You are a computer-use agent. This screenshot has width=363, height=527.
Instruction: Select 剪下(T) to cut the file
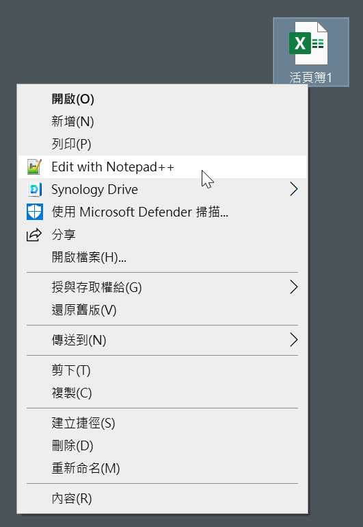[x=162, y=370]
